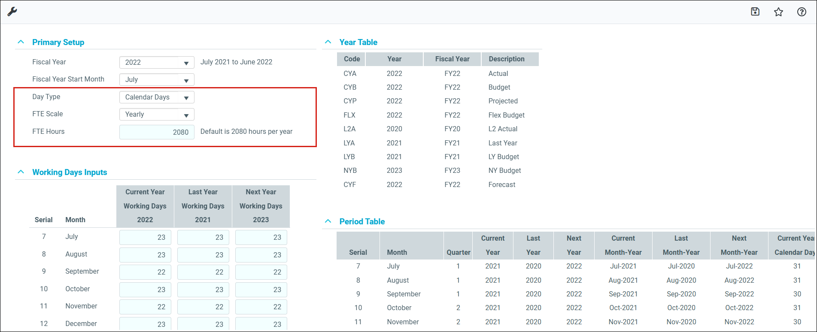Open the Day Type dropdown
817x332 pixels.
coord(157,97)
